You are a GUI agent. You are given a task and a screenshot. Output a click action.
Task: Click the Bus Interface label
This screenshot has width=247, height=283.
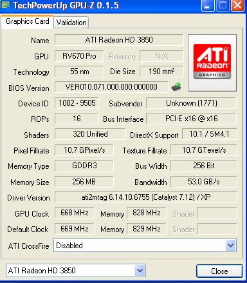(x=123, y=119)
